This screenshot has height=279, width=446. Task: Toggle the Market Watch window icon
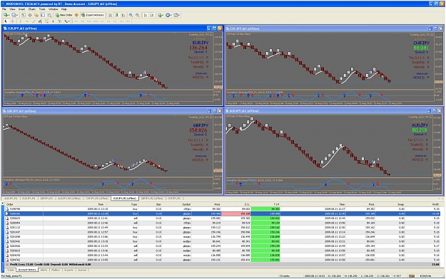pyautogui.click(x=24, y=15)
